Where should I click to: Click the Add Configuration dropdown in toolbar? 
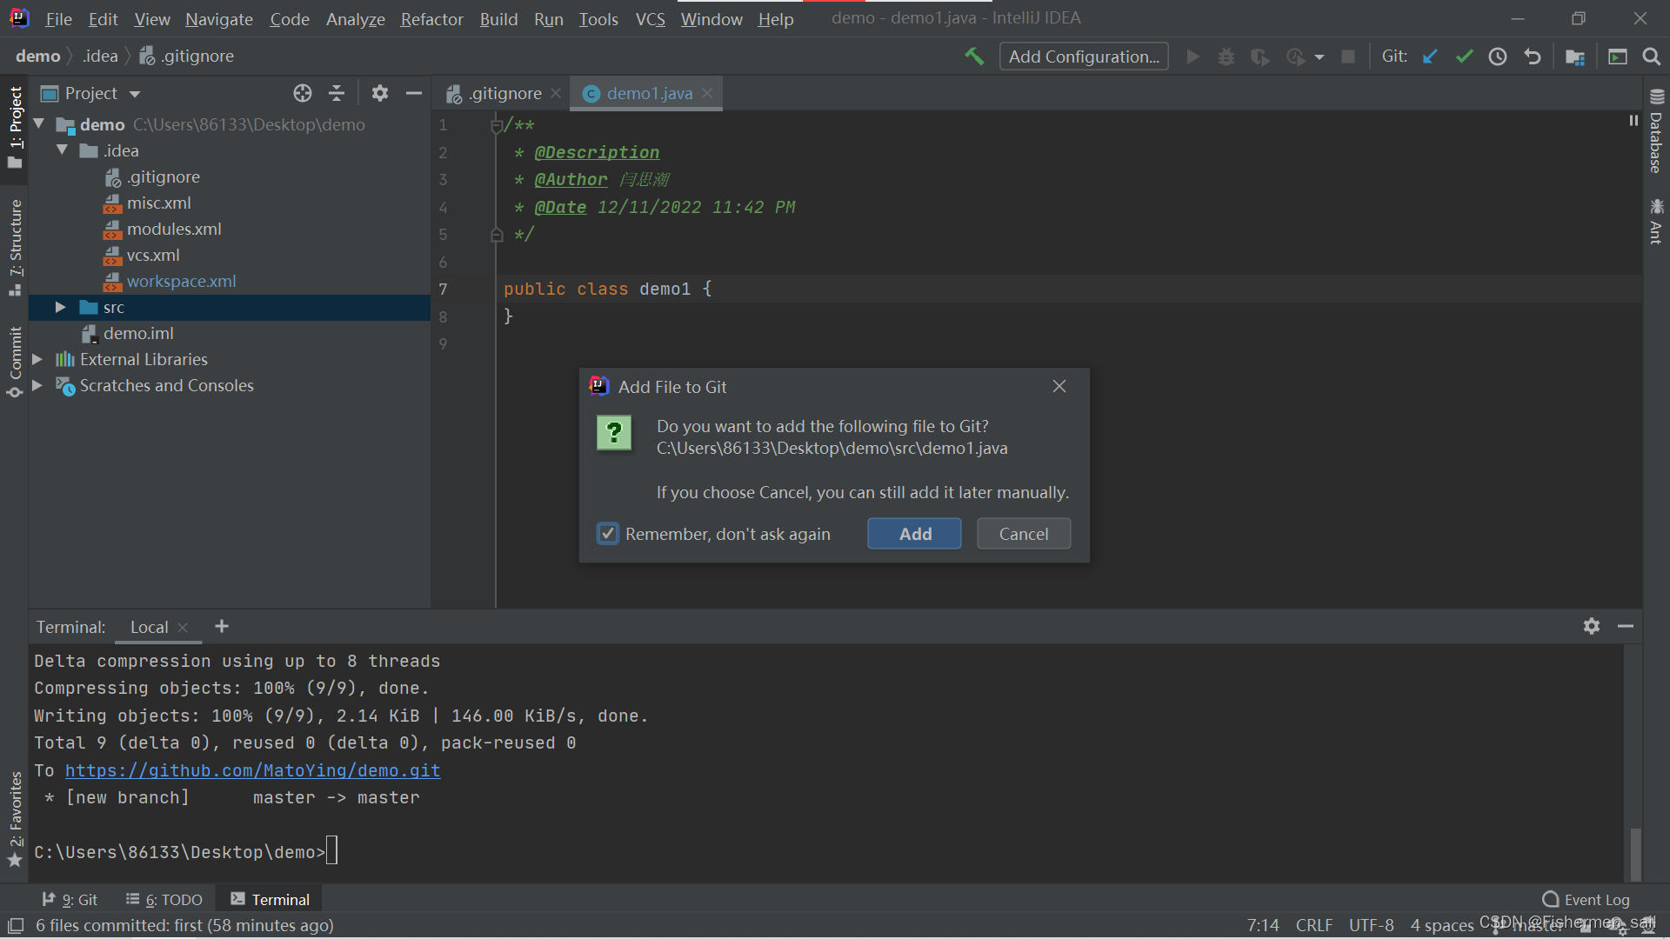click(1083, 55)
